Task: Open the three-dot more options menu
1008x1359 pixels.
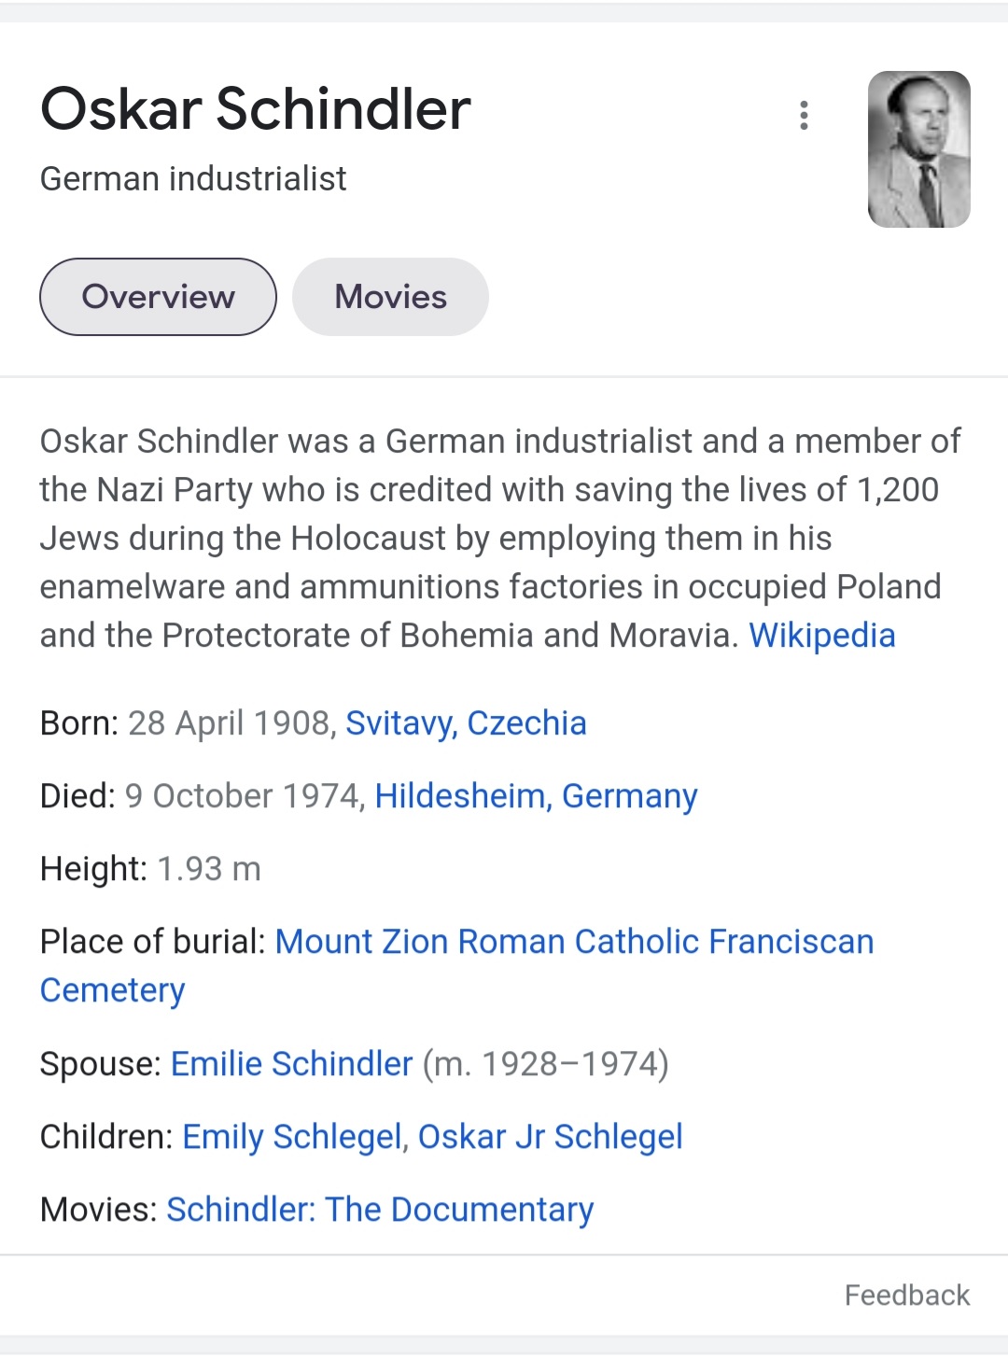Action: (804, 116)
